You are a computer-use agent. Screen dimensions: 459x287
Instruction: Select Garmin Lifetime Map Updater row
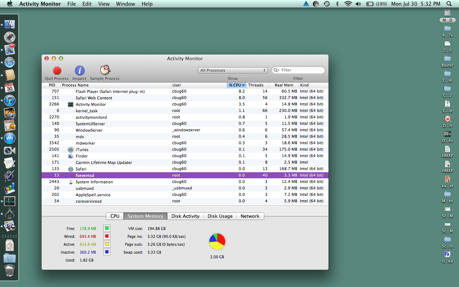(185, 163)
